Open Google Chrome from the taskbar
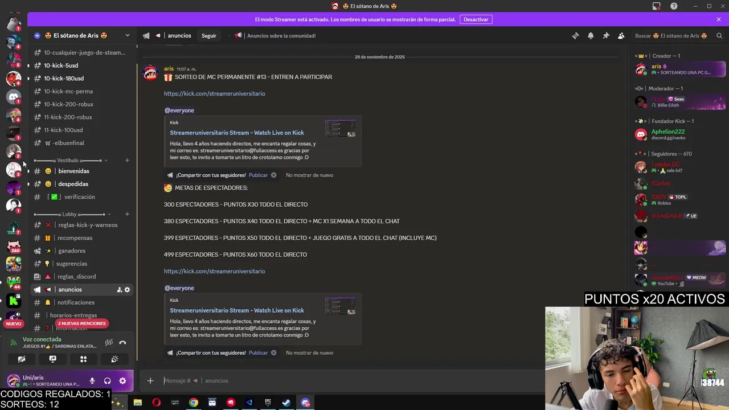 tap(194, 403)
